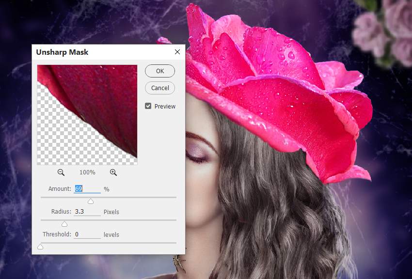Click the Amount slider handle
Viewport: 412px width, 279px height.
click(x=91, y=201)
